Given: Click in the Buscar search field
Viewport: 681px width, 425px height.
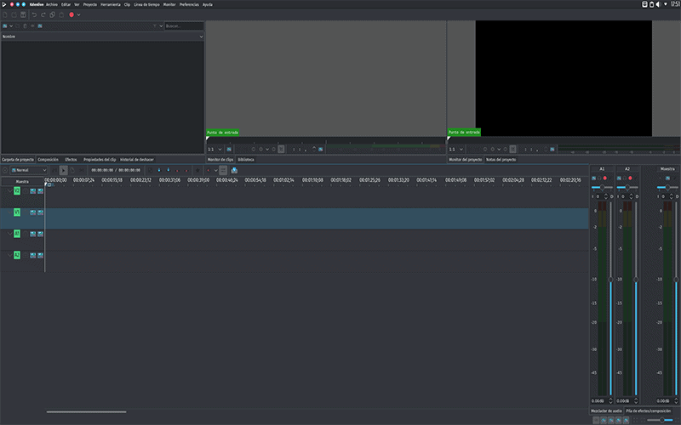Looking at the screenshot, I should tap(182, 25).
